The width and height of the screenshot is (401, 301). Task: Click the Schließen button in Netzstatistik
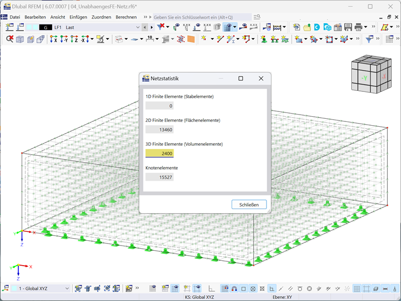249,204
